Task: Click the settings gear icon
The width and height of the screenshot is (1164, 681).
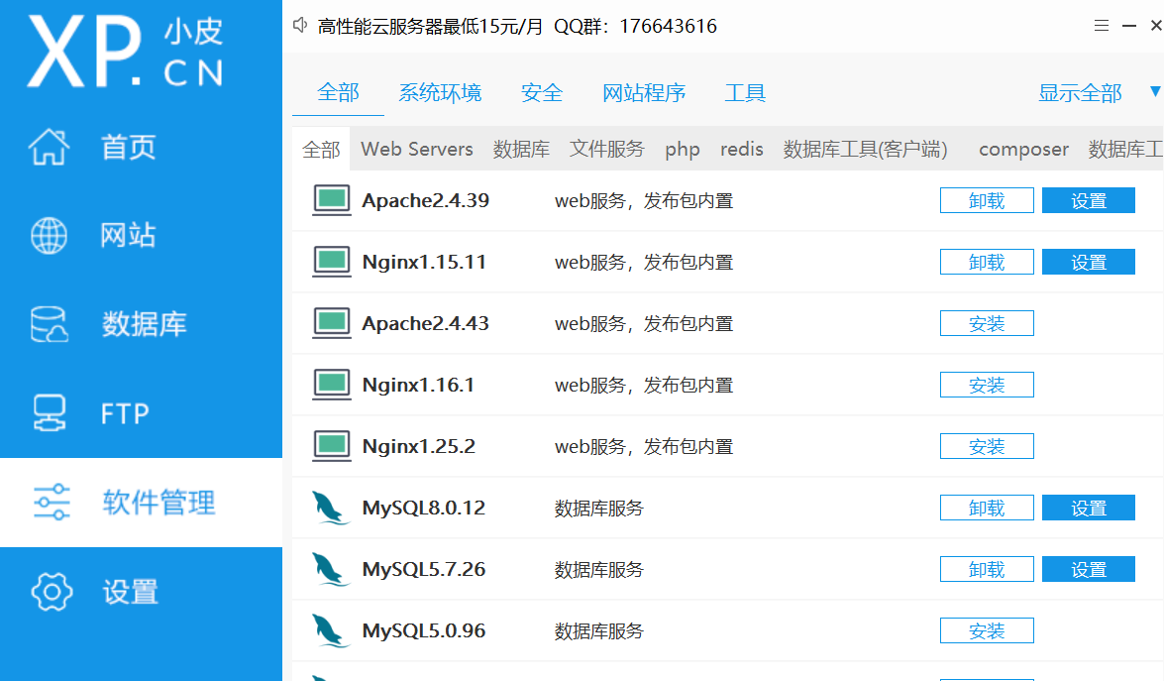Action: 52,591
